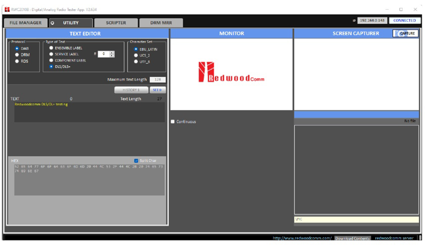Click the TEXT editing area

[x=90, y=112]
